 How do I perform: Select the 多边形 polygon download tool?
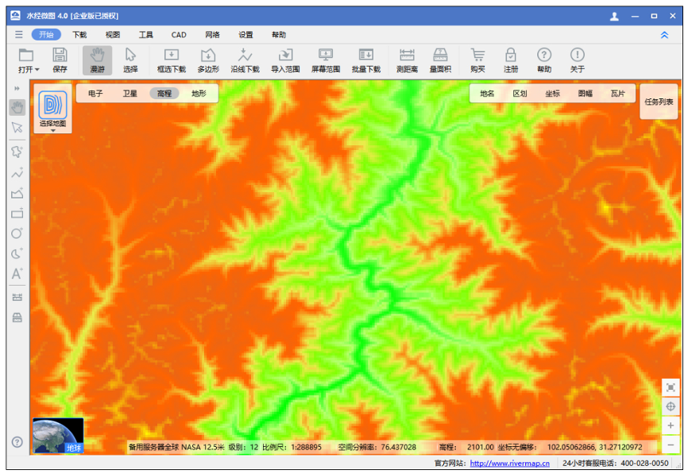(208, 56)
